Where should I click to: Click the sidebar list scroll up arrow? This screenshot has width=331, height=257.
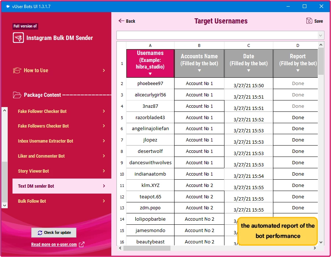click(x=5, y=110)
